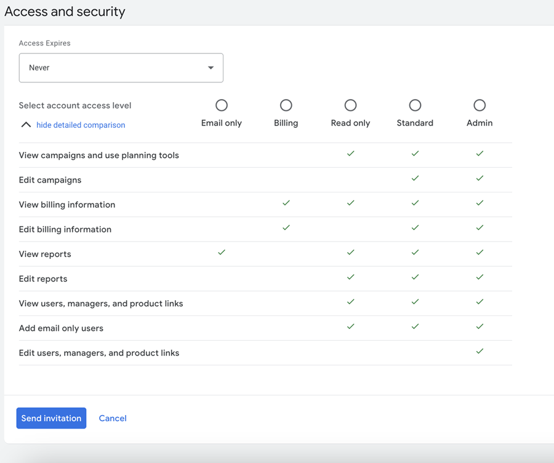
Task: Click Admin checkmark for Edit reports row
Action: pyautogui.click(x=480, y=277)
